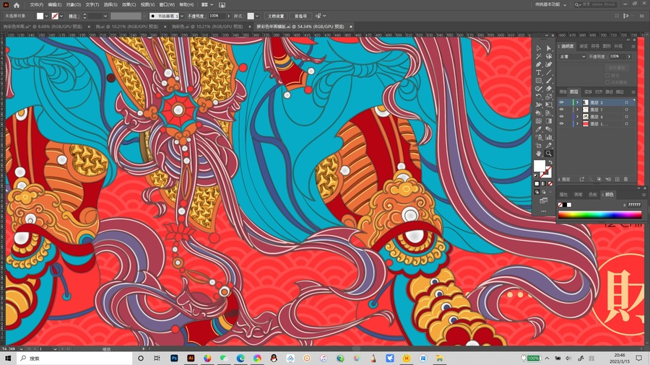Select the Blend tool
650x365 pixels.
[549, 129]
